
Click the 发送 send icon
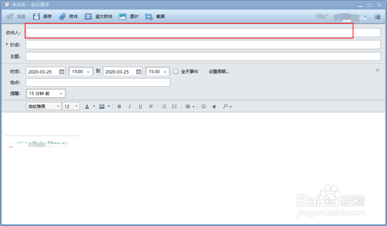[x=9, y=16]
